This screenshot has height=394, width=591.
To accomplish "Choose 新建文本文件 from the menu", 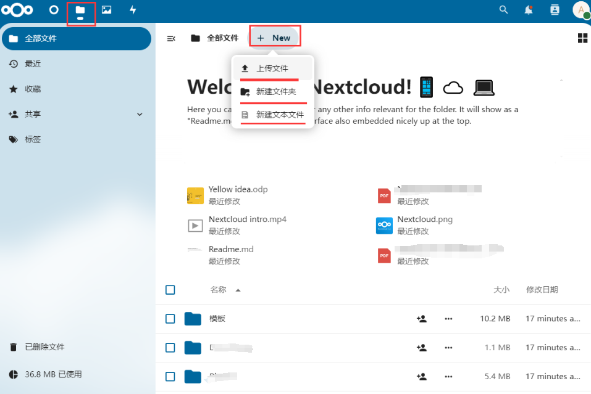I will [x=273, y=115].
